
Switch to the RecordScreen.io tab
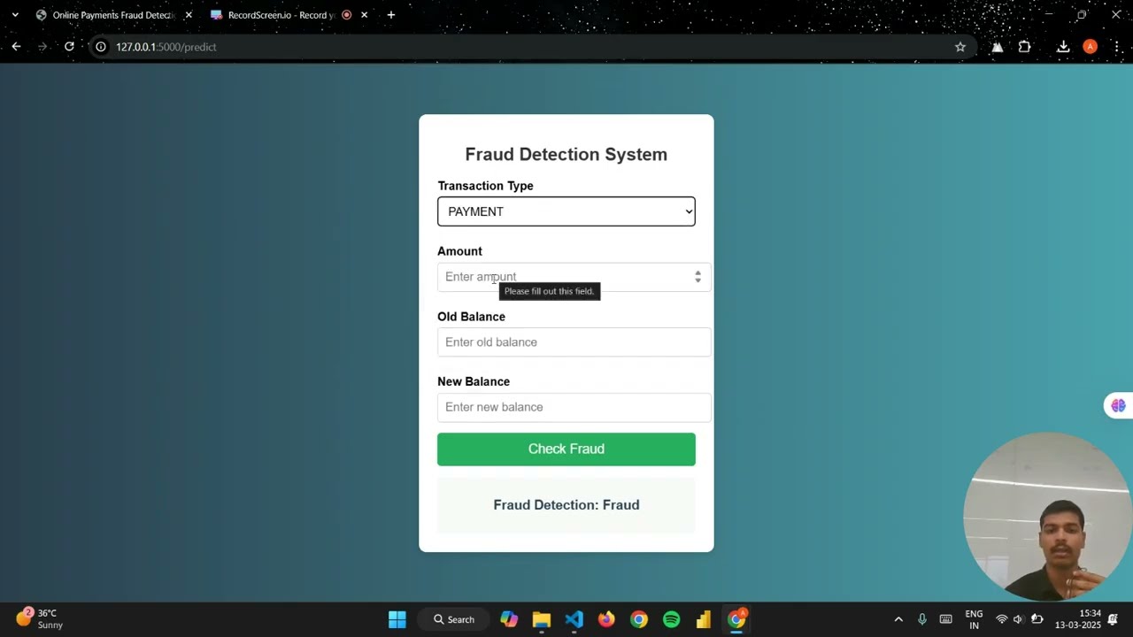click(279, 15)
